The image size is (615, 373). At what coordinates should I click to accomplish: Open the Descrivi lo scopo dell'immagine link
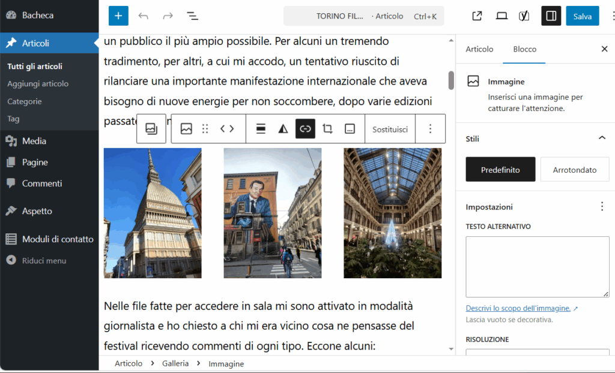click(518, 308)
